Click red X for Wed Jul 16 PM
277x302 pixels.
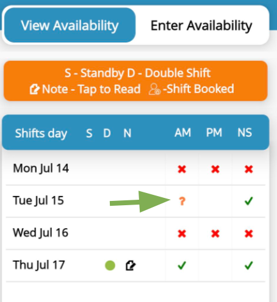click(215, 234)
